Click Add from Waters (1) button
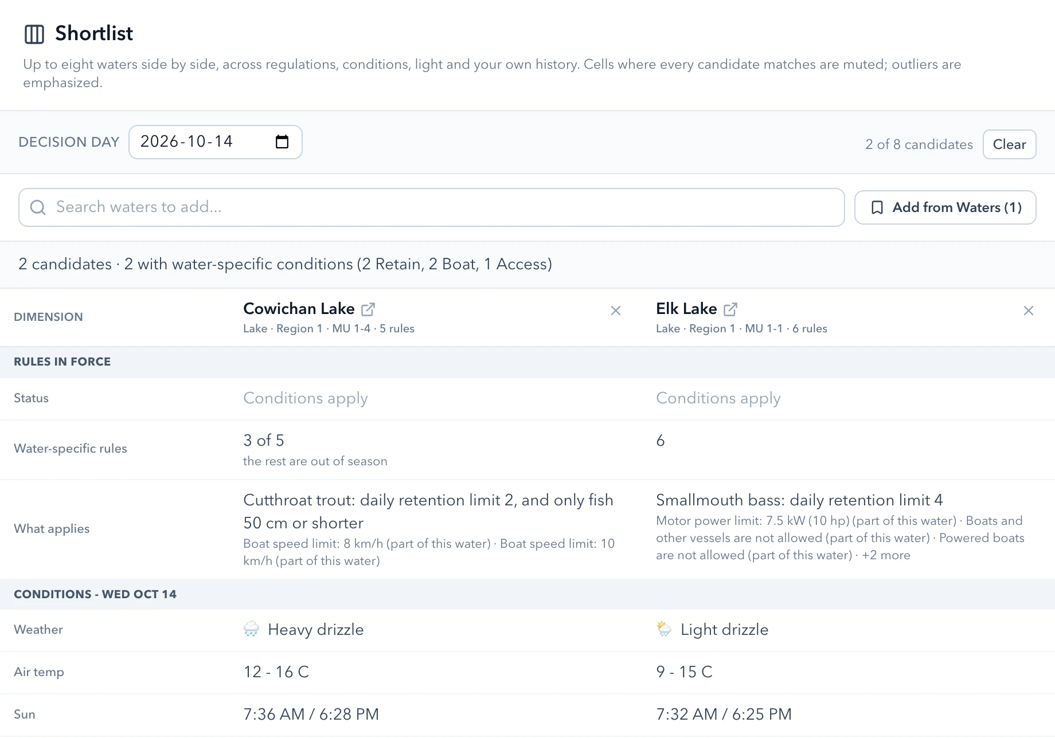Image resolution: width=1055 pixels, height=738 pixels. (x=945, y=207)
